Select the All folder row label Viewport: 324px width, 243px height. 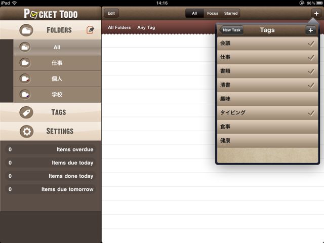tap(57, 47)
